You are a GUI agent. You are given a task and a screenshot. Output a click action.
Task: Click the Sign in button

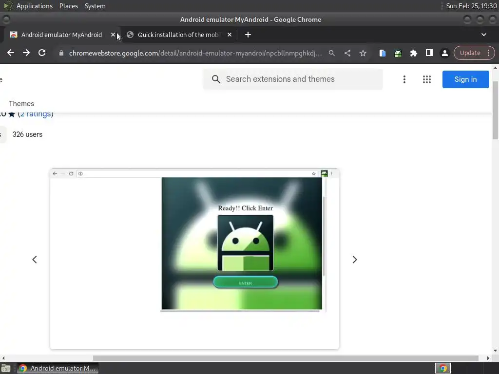coord(465,79)
